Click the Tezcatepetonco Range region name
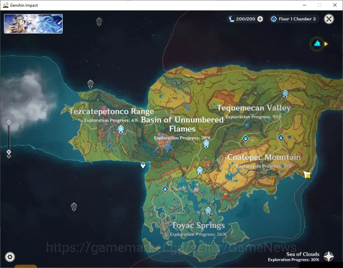The height and width of the screenshot is (268, 343). [112, 111]
